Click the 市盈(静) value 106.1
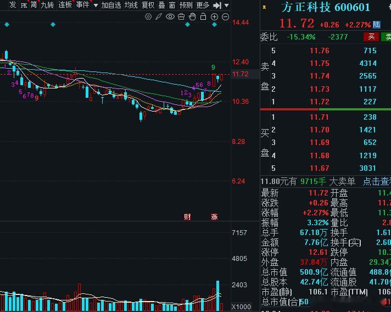391x312 pixels. click(x=318, y=292)
